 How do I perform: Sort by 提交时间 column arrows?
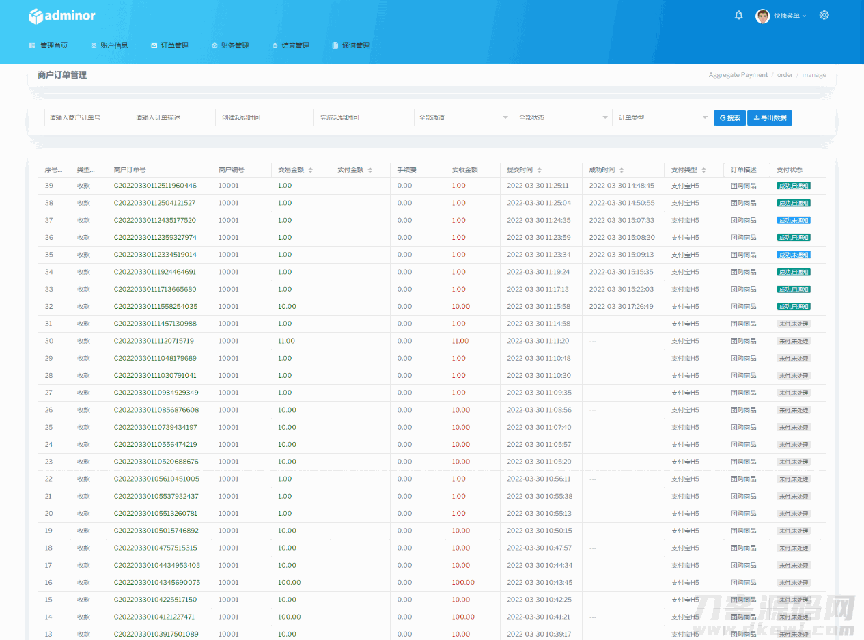540,170
